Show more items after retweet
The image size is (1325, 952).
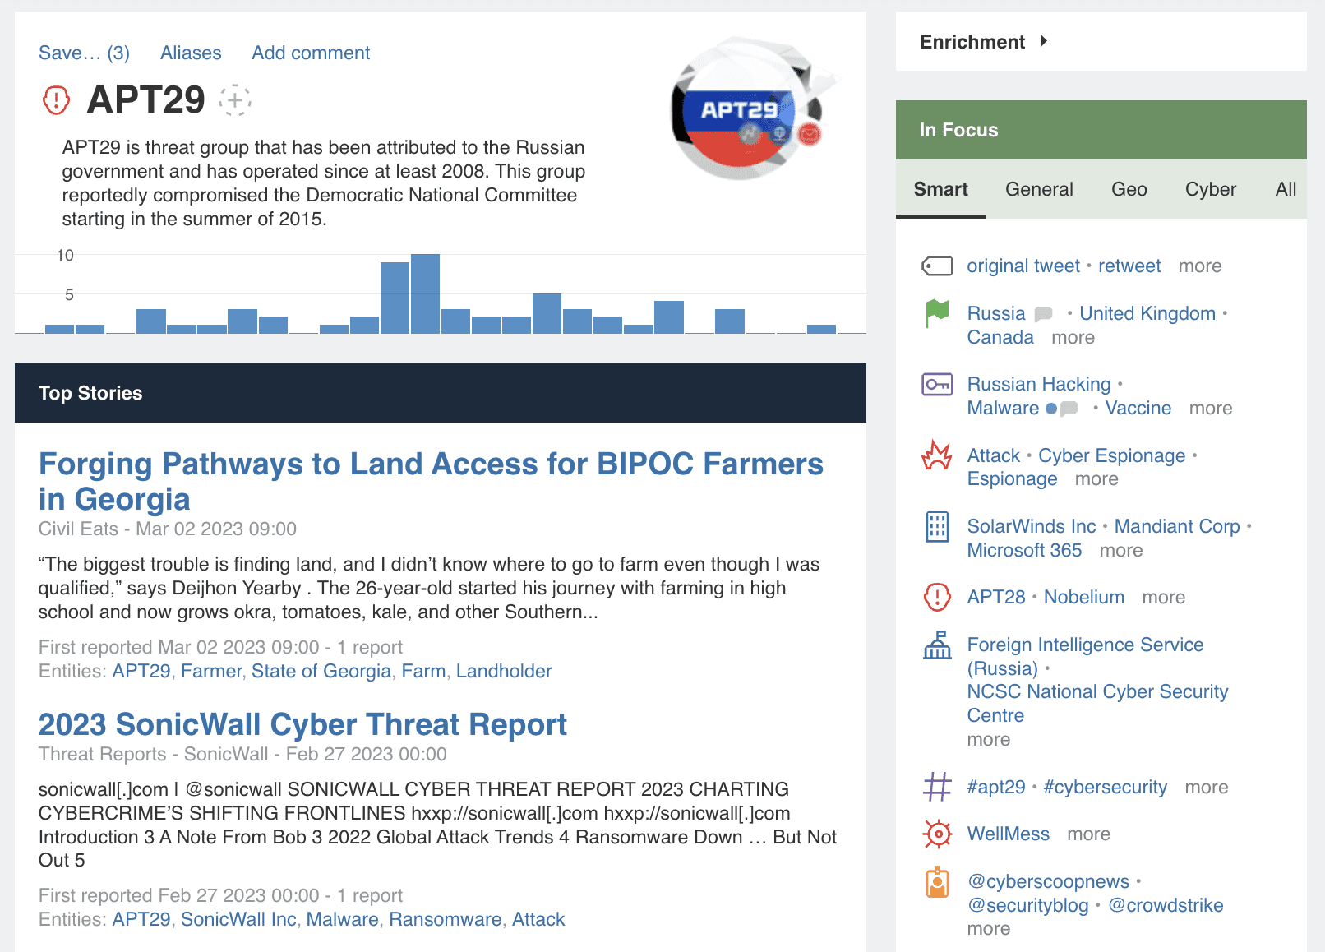click(x=1200, y=266)
